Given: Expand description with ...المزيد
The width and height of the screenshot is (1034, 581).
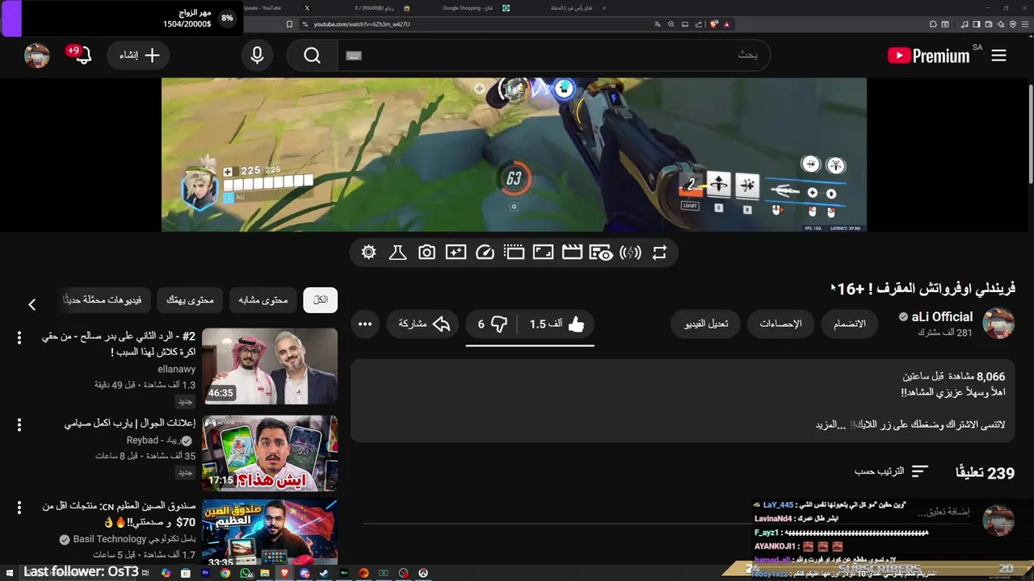Looking at the screenshot, I should 830,424.
